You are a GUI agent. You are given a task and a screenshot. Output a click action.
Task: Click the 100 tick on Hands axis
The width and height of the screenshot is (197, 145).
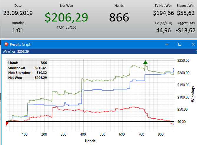(25, 134)
